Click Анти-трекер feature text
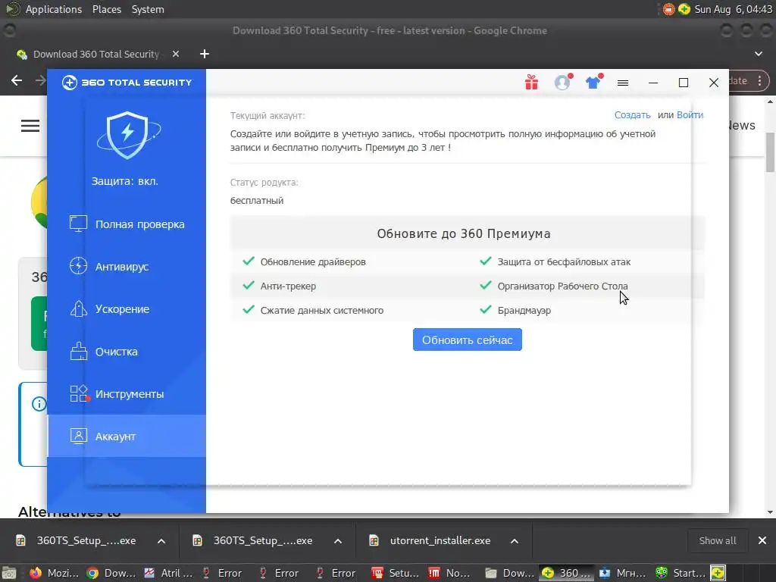 click(x=288, y=286)
